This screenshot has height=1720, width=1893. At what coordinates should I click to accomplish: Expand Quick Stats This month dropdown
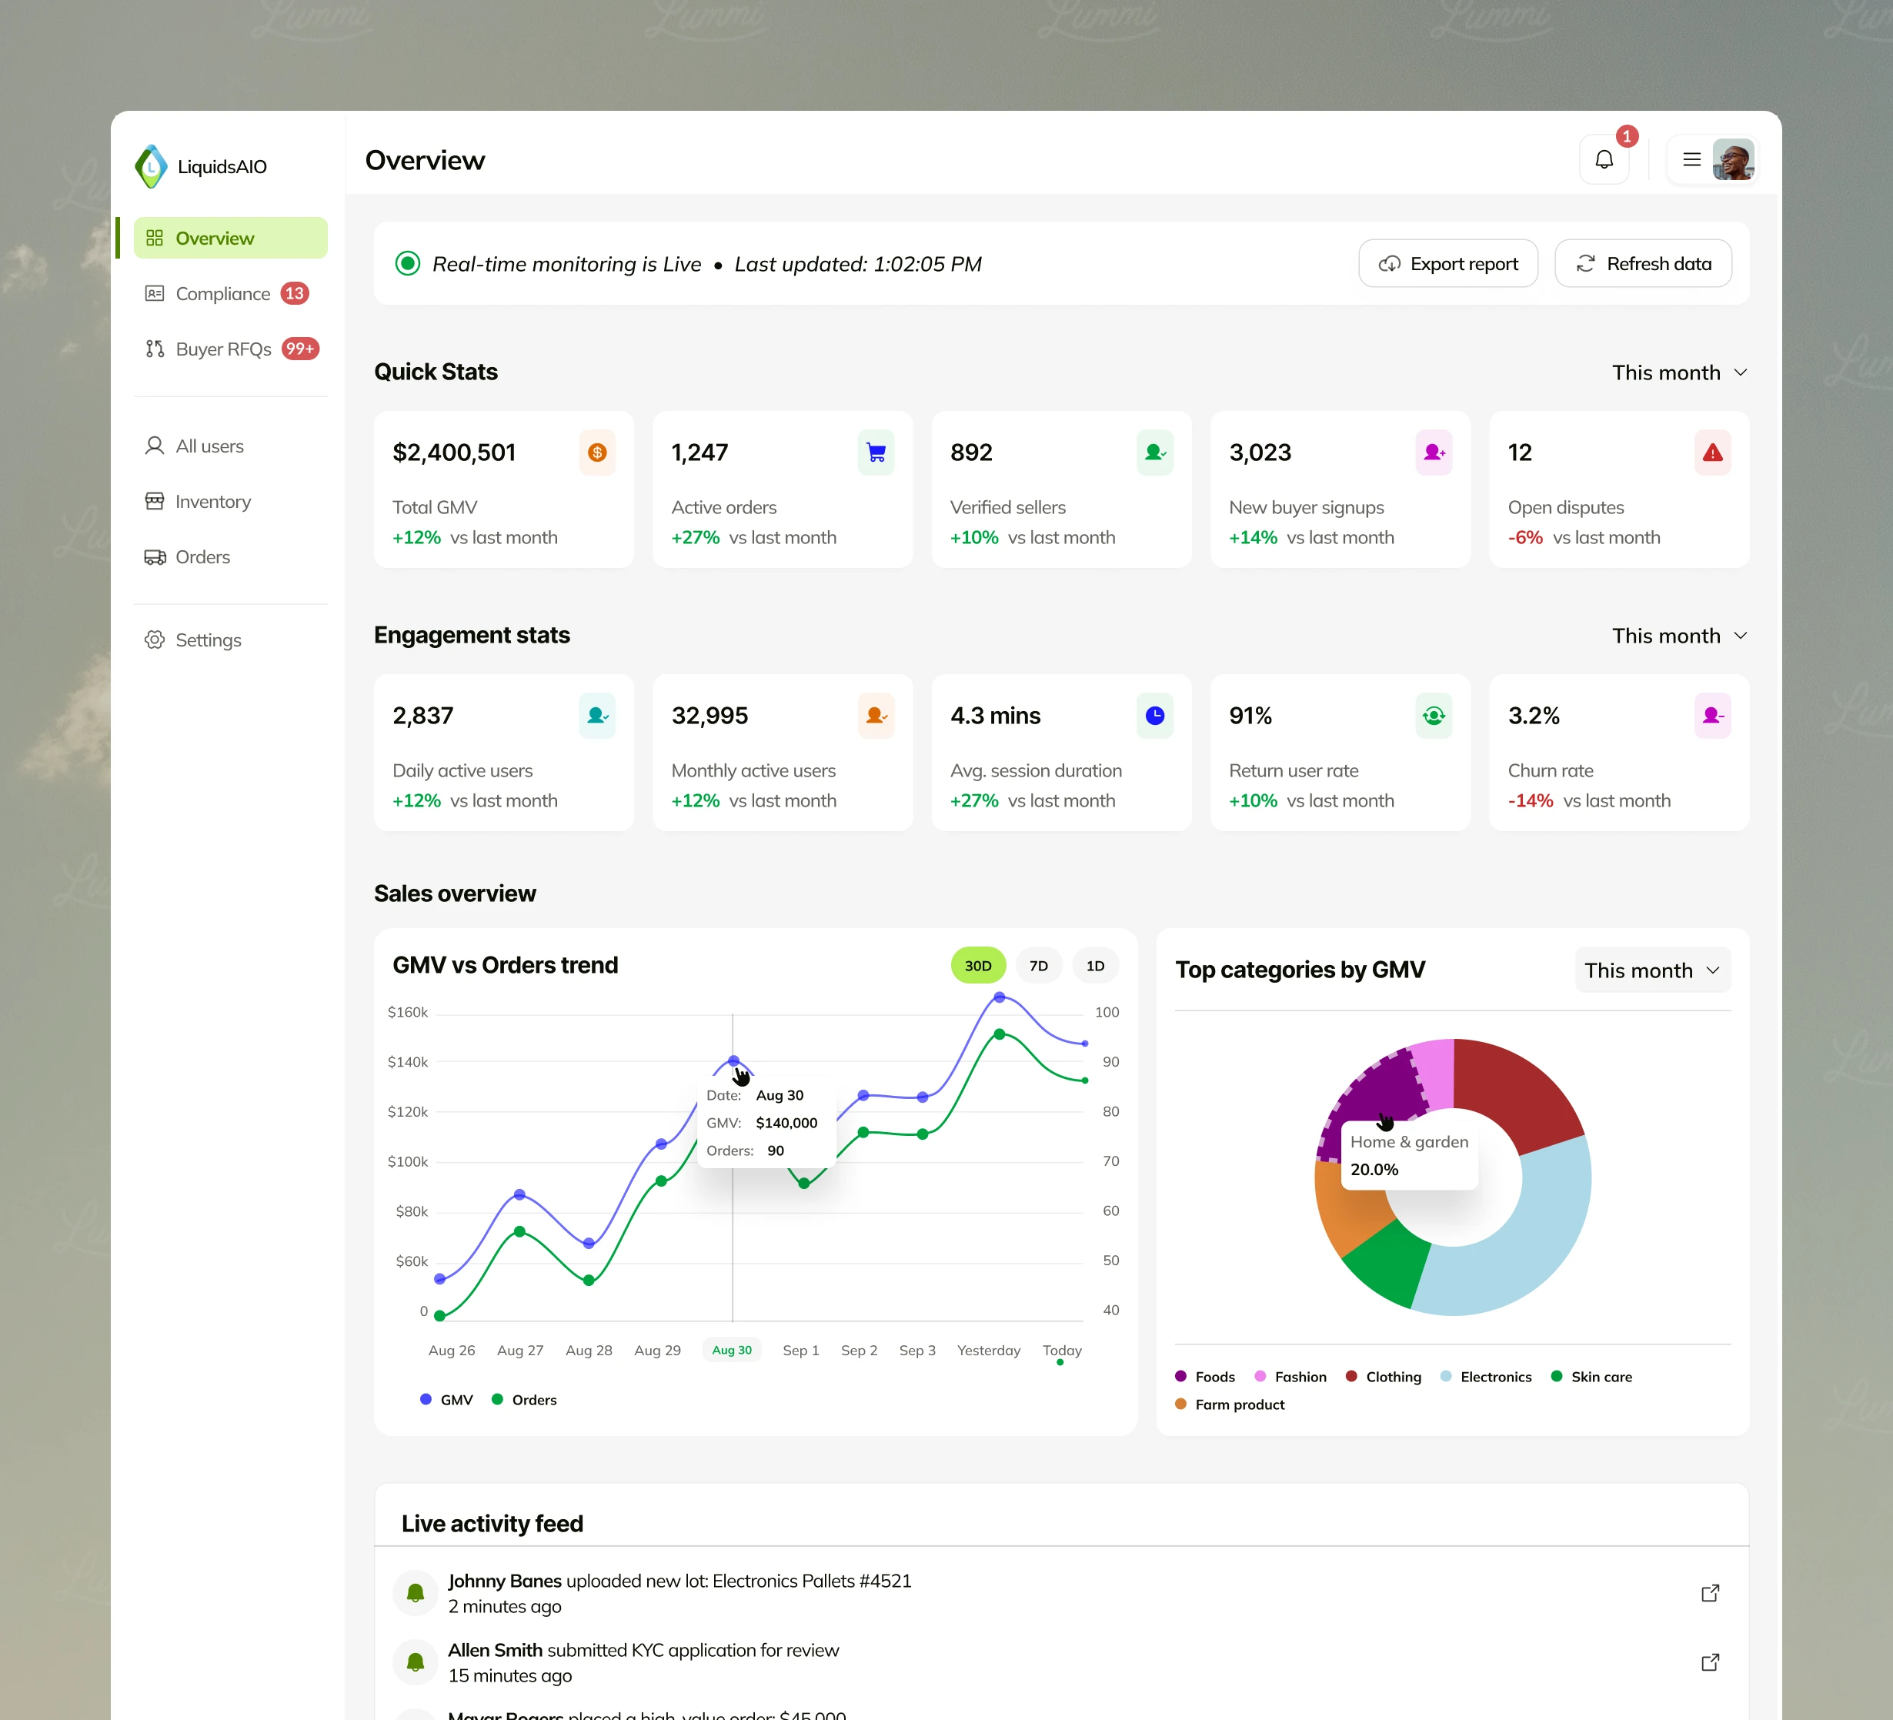point(1680,372)
